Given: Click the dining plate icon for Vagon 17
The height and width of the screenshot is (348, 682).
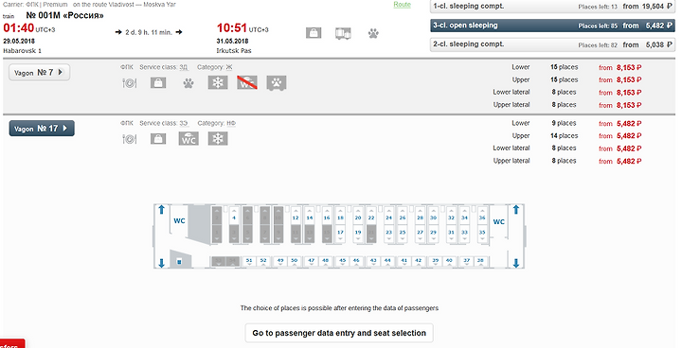Looking at the screenshot, I should click(129, 139).
